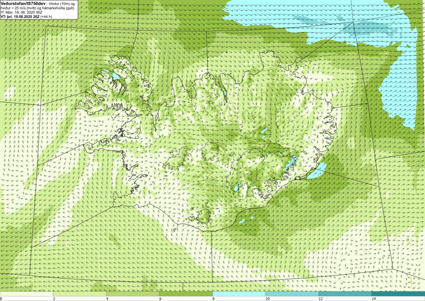This screenshot has width=425, height=301.
Task: Click the legend label '10'
Action: pyautogui.click(x=268, y=299)
